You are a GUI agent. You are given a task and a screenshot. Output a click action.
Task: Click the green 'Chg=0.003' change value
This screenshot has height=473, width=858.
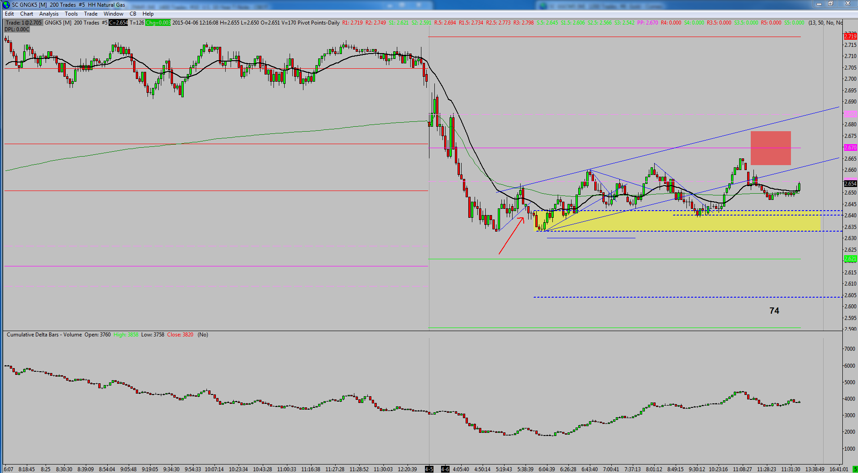point(158,23)
